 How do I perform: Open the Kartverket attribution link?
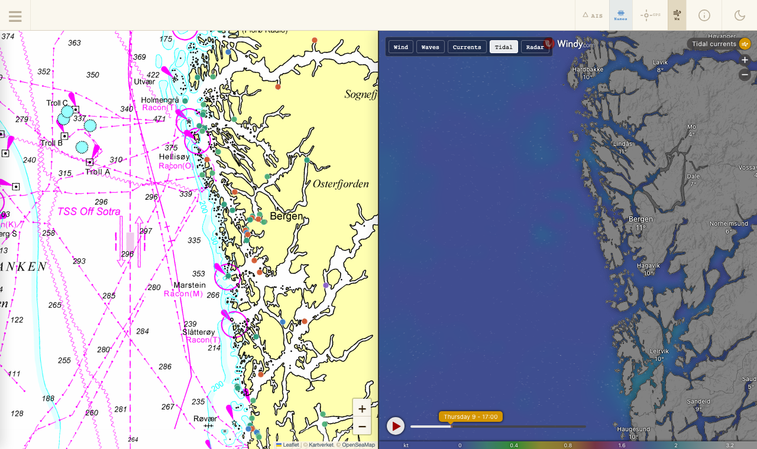321,445
